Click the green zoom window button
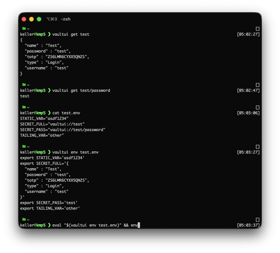Viewport: 280px width, 253px height. (x=39, y=19)
